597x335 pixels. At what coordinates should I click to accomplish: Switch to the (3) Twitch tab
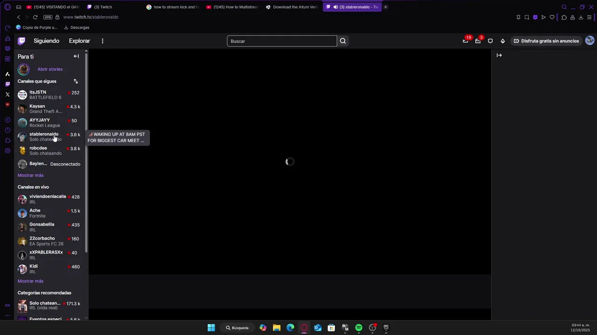coord(112,7)
